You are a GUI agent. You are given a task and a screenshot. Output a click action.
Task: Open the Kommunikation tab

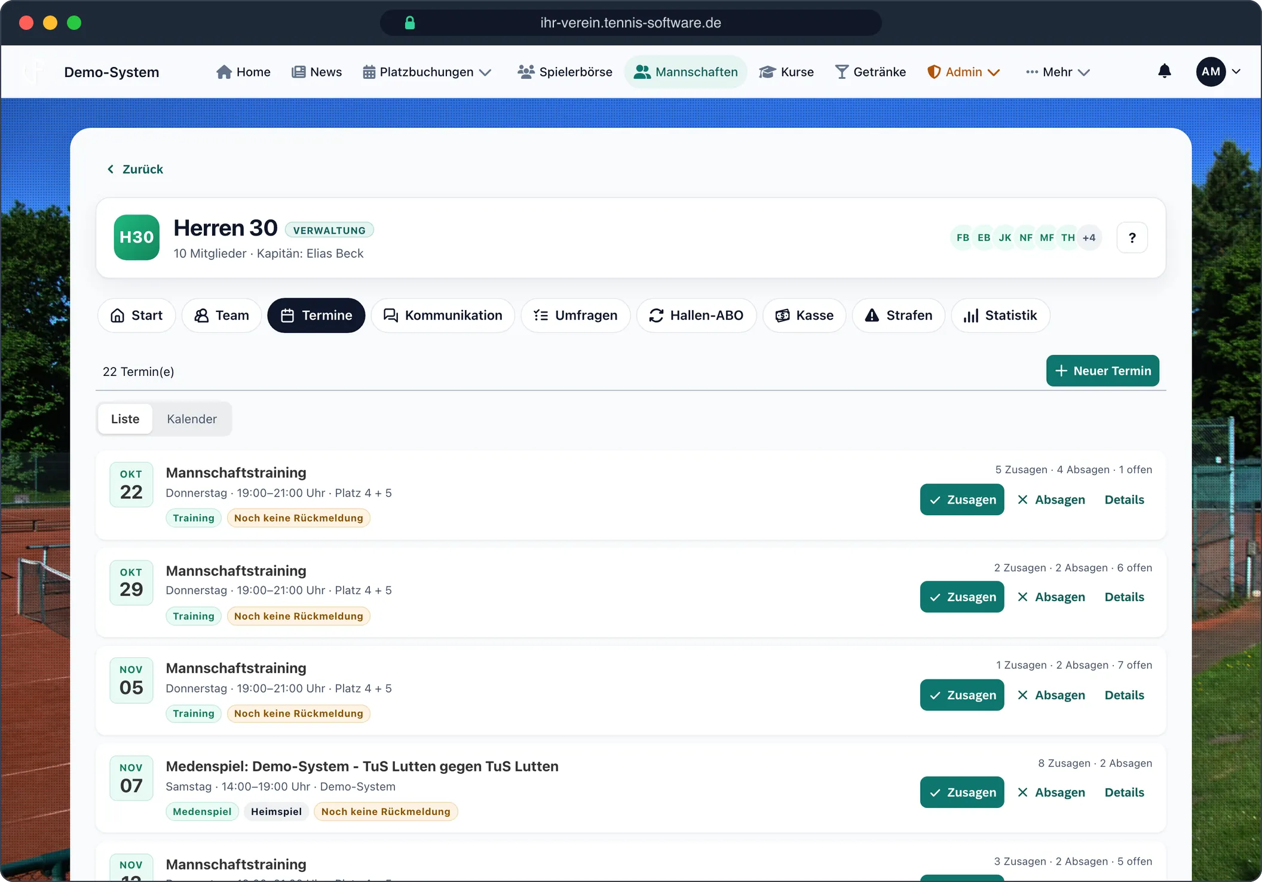[443, 316]
